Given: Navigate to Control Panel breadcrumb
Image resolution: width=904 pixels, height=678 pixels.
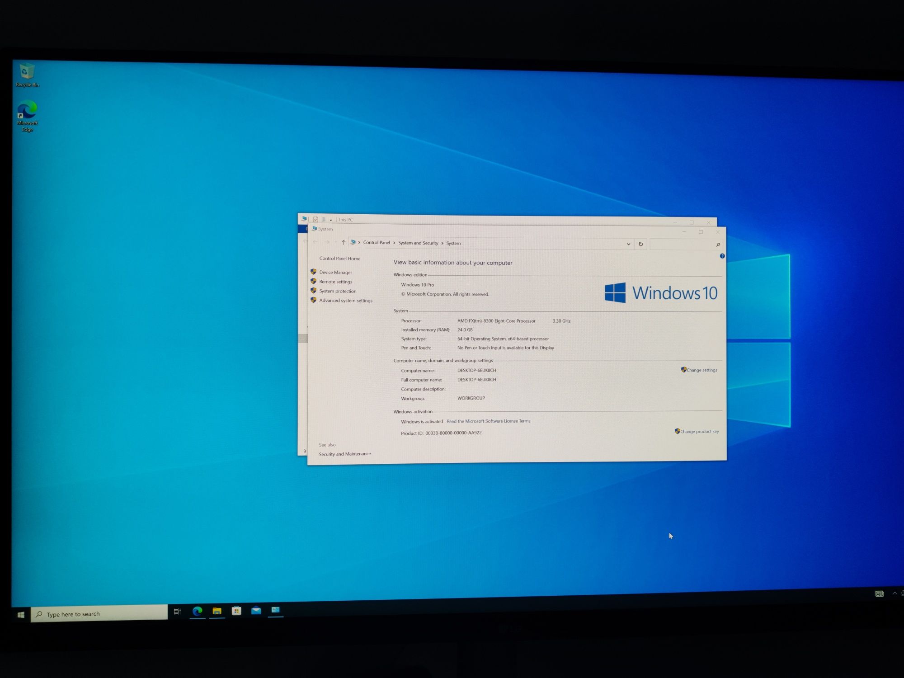Looking at the screenshot, I should click(x=377, y=243).
